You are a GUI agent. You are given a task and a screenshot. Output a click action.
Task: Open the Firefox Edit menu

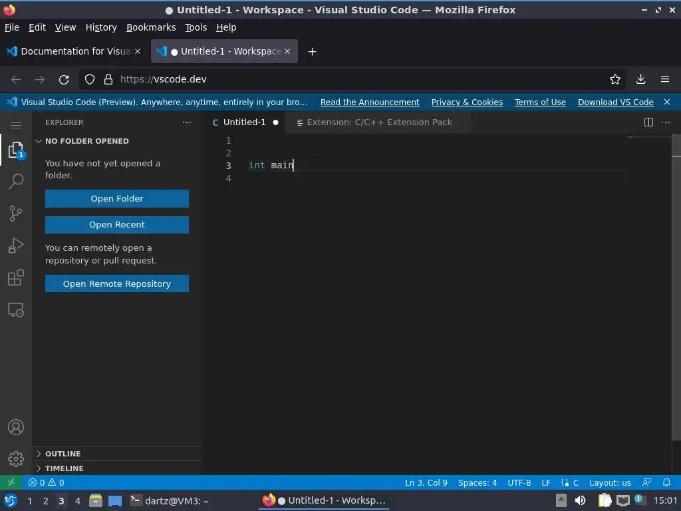[x=37, y=27]
